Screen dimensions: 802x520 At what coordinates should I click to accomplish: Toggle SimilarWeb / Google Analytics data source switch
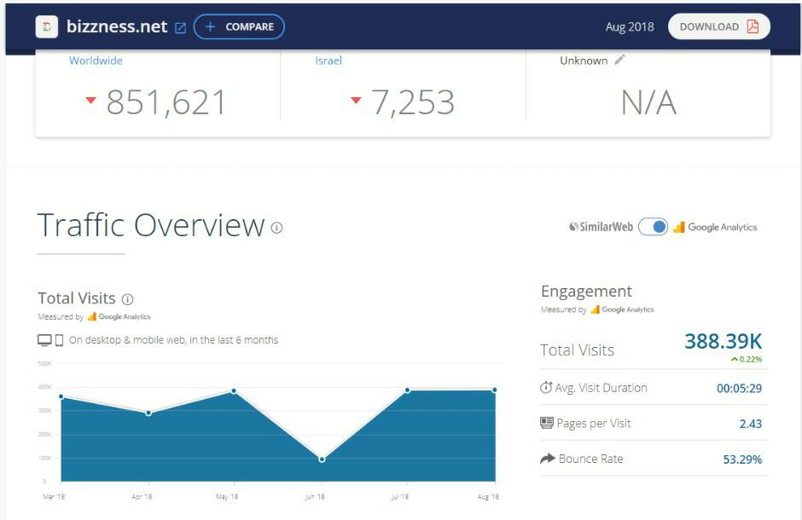(653, 227)
